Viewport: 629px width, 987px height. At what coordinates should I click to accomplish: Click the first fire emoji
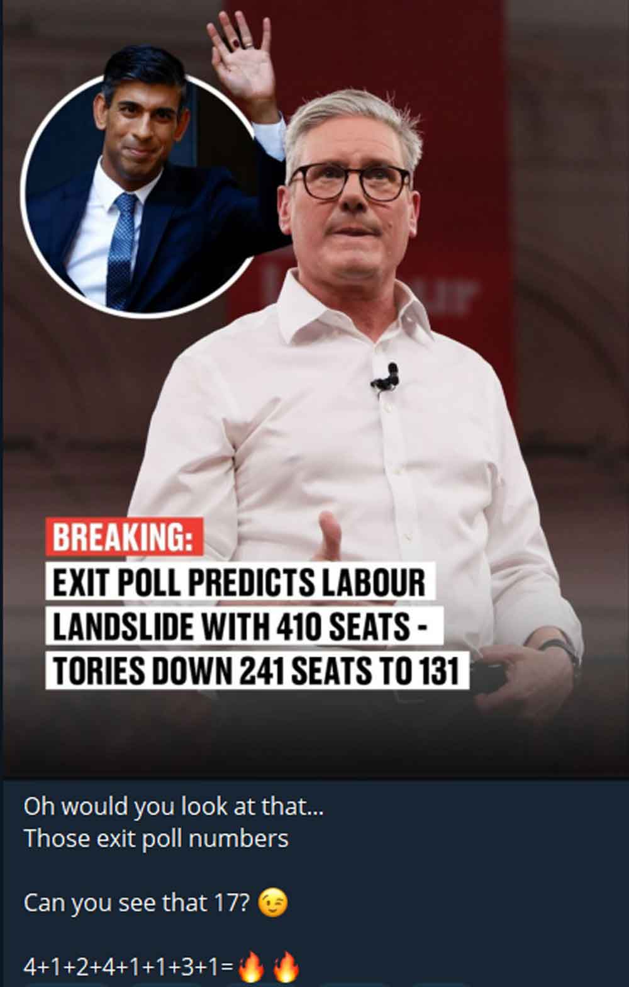pyautogui.click(x=250, y=967)
